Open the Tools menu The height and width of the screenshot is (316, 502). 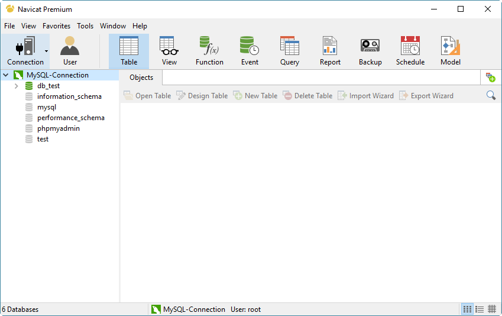[x=85, y=26]
